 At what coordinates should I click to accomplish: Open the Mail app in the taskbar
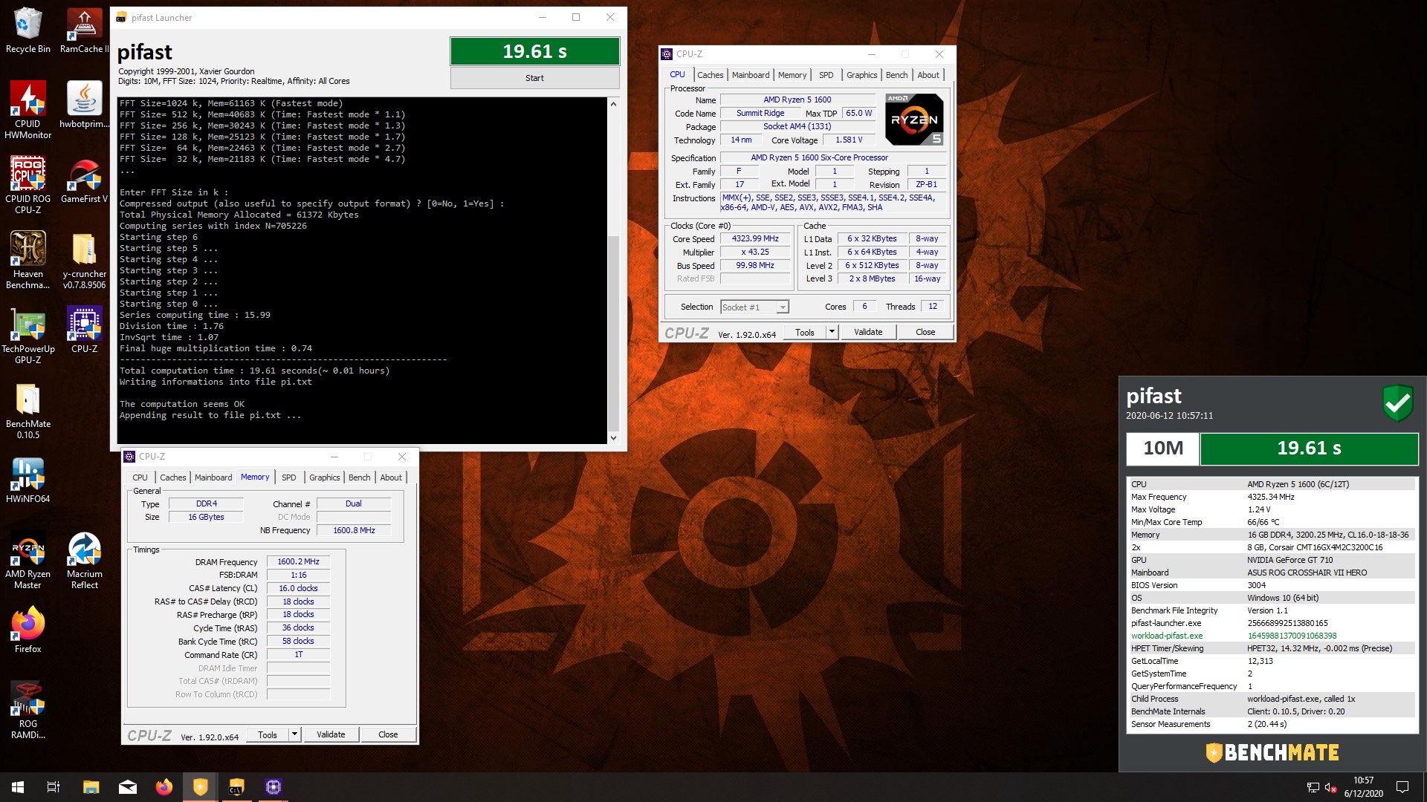128,787
